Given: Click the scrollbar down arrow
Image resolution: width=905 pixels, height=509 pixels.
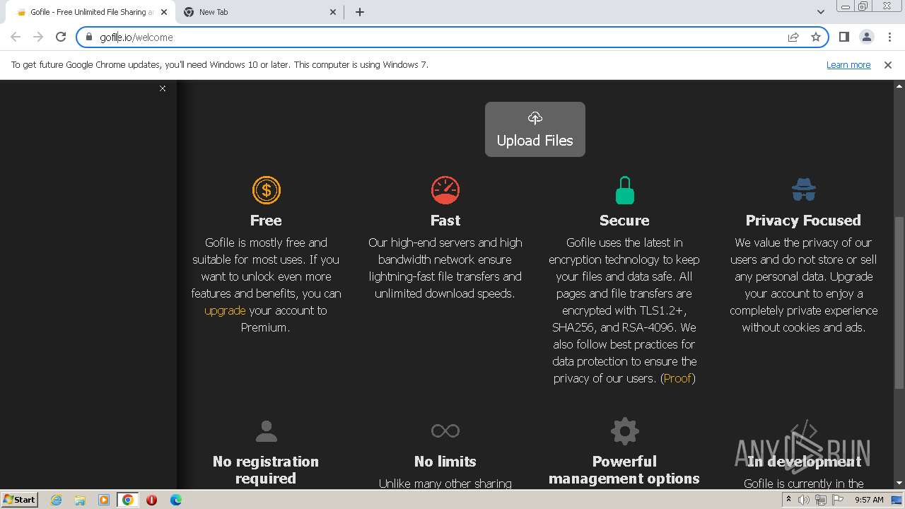Looking at the screenshot, I should [x=899, y=483].
